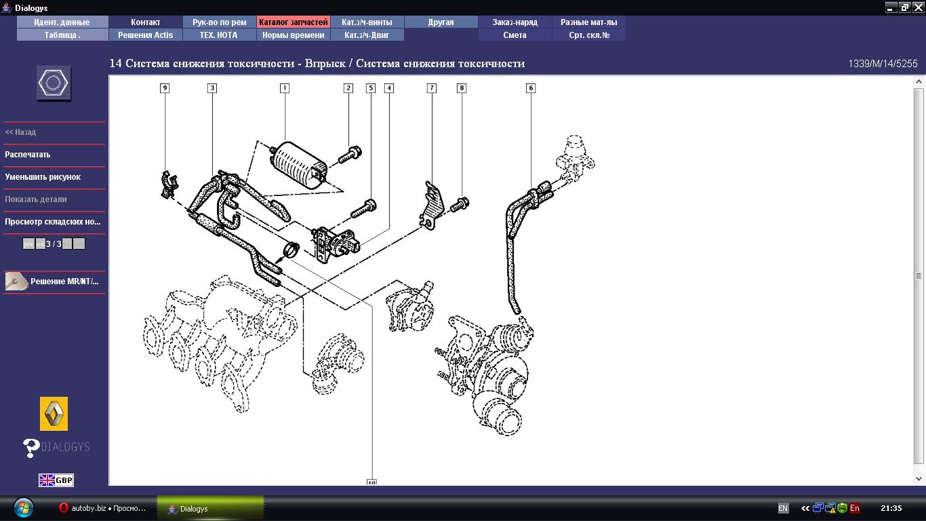Select part callout number 7 in diagram
Screen dimensions: 926x521
point(432,88)
